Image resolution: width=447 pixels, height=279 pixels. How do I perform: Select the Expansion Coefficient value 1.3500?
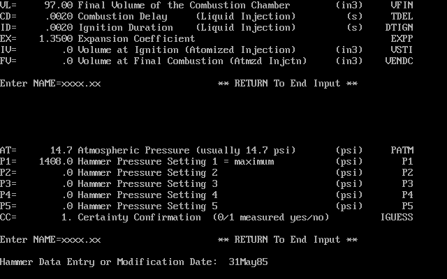pos(55,38)
